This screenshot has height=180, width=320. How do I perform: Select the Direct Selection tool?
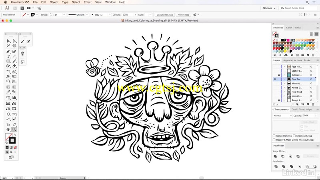(14, 41)
